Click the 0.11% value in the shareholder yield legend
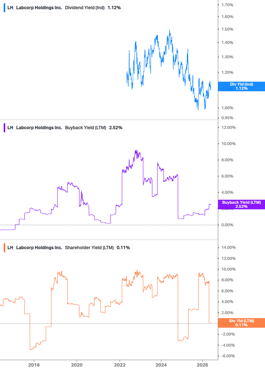This screenshot has height=371, width=265. point(123,248)
